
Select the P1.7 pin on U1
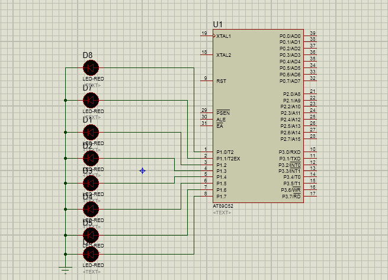tap(222, 196)
